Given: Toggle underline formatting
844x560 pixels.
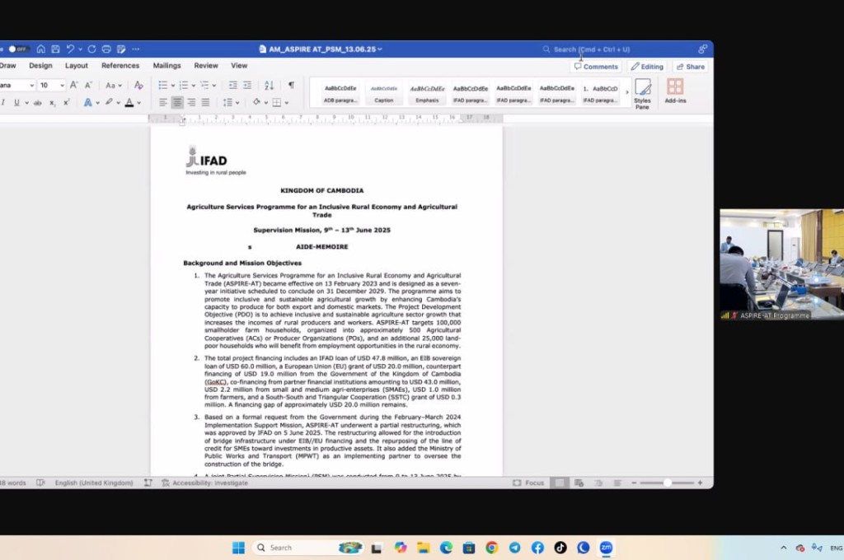Looking at the screenshot, I should pos(16,102).
